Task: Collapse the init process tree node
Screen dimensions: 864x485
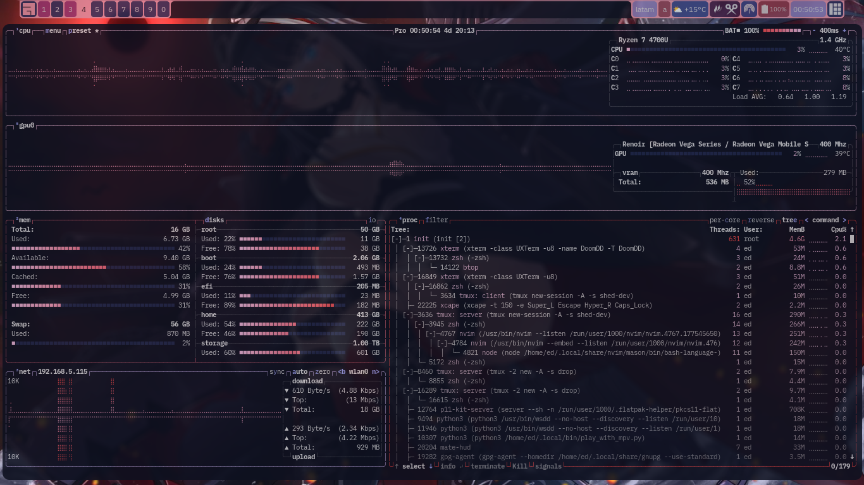Action: click(397, 239)
